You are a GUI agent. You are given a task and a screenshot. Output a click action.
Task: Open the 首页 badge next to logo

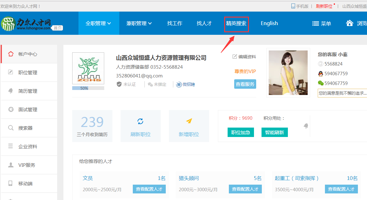pos(57,28)
